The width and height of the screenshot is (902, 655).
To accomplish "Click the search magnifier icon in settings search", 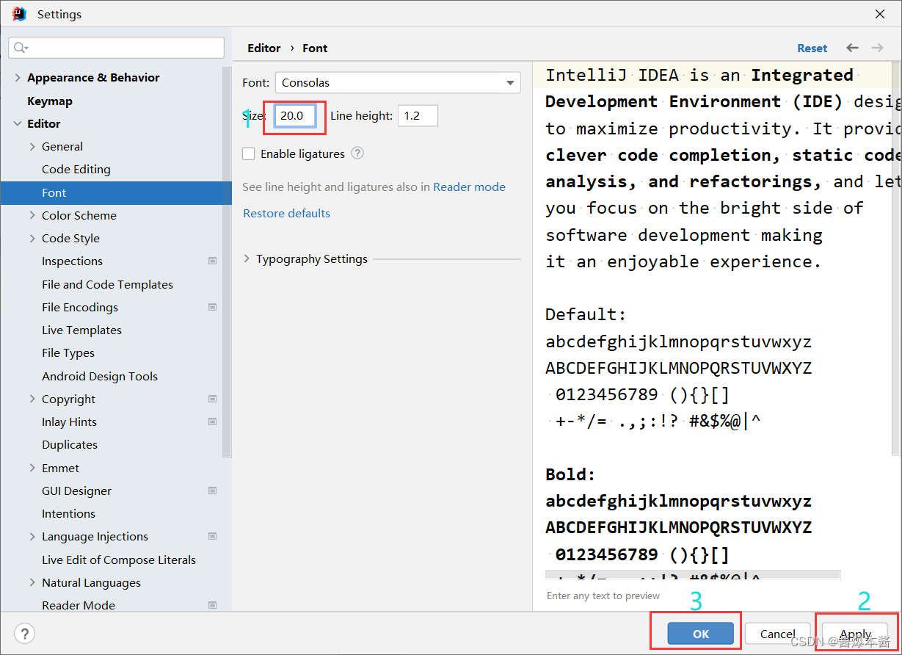I will point(21,48).
